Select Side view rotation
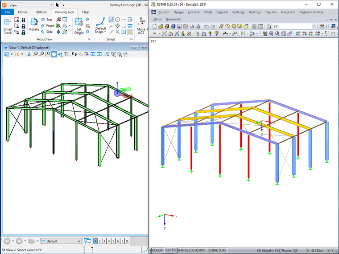This screenshot has height=254, width=339. pos(47,32)
